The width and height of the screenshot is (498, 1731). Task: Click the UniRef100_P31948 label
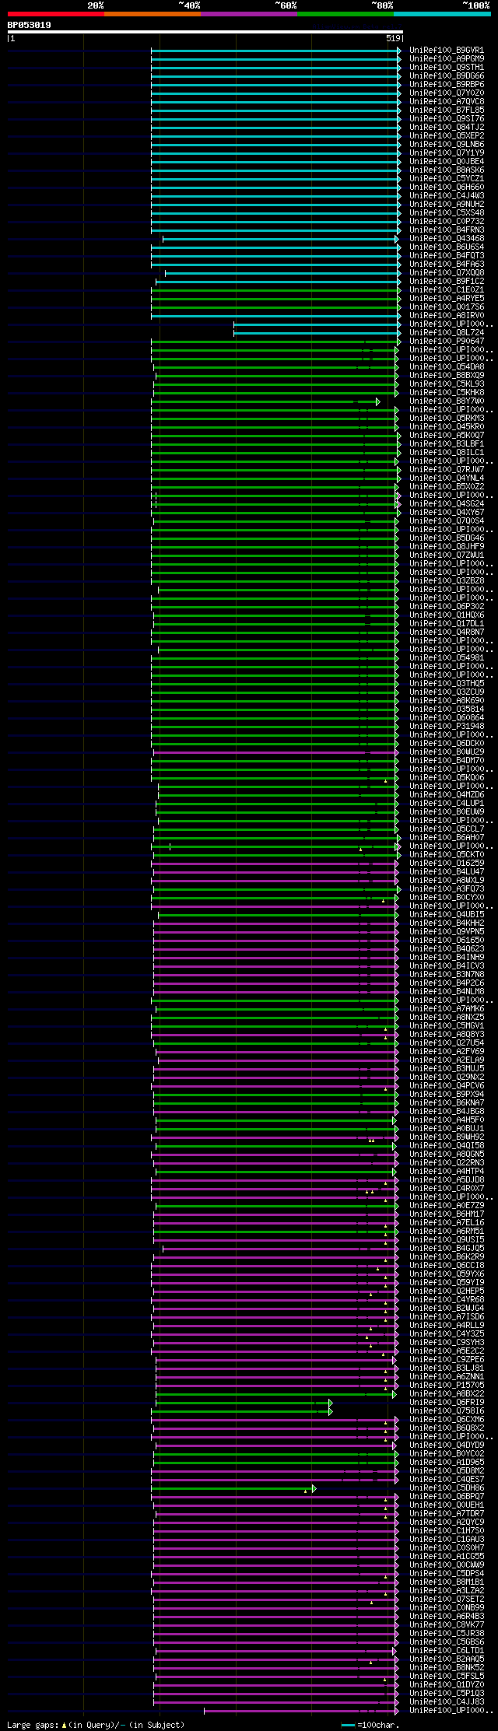click(447, 727)
